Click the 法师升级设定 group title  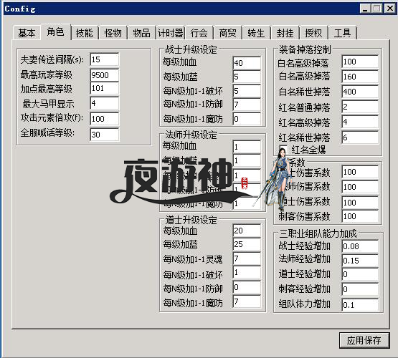click(x=191, y=135)
